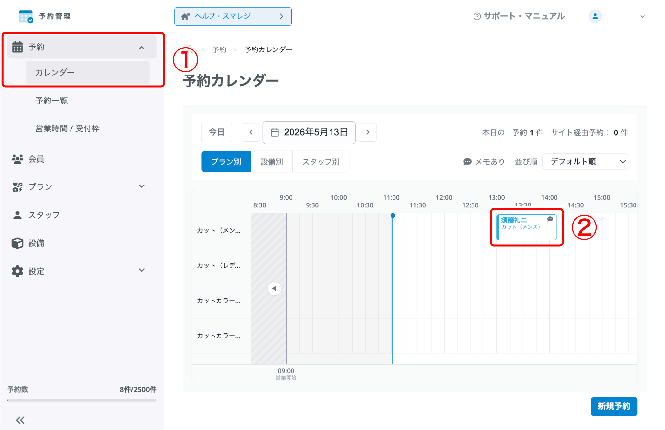Image resolution: width=665 pixels, height=430 pixels.
Task: Click the 13:00 time header
Action: coord(496,197)
